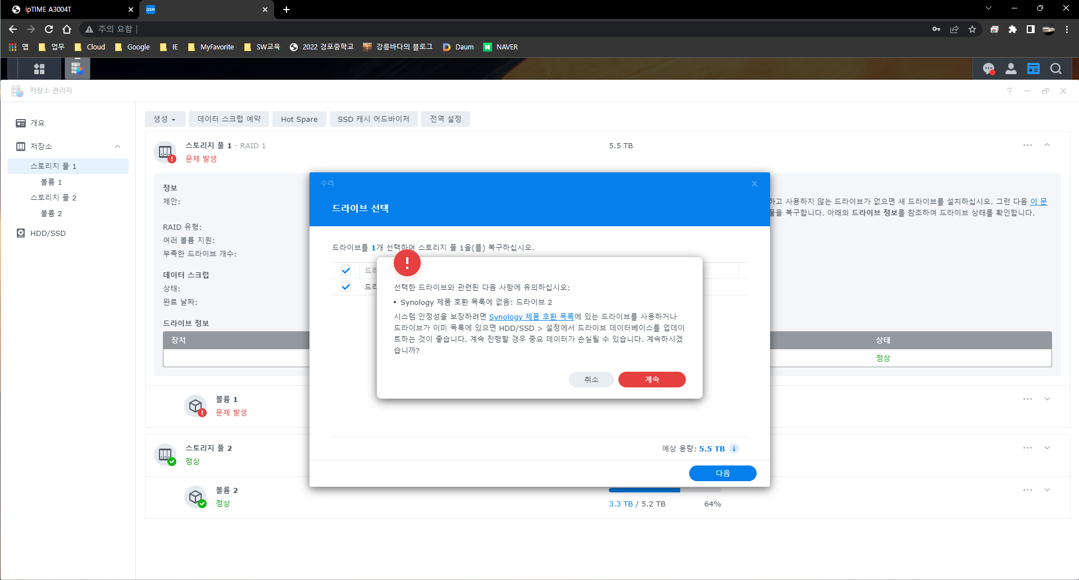The image size is (1079, 580).
Task: Click the 스토리지 풀 2 pool icon
Action: pos(165,454)
